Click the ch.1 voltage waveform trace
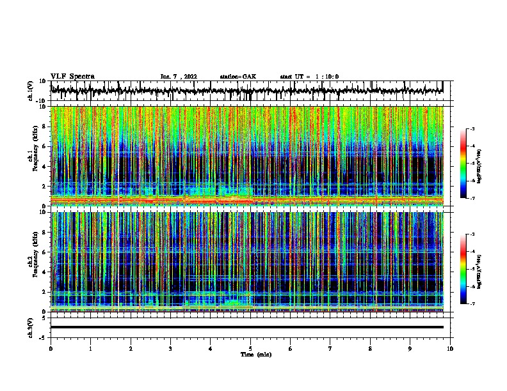Screen dimensions: 507x391 pyautogui.click(x=247, y=91)
